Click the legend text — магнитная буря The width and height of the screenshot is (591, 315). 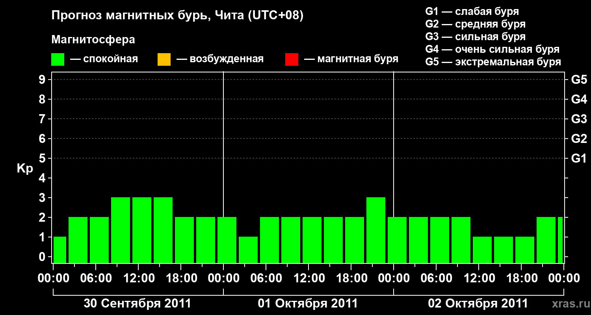pyautogui.click(x=351, y=59)
